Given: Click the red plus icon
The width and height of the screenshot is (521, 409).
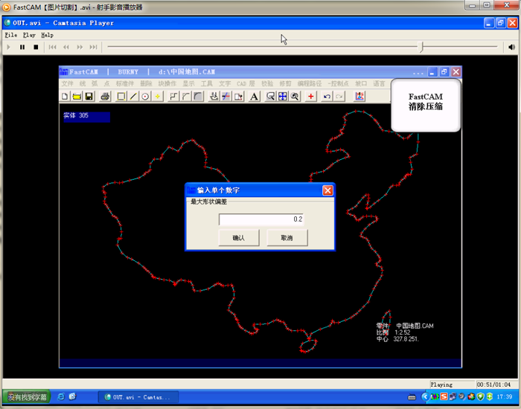Looking at the screenshot, I should pos(310,96).
